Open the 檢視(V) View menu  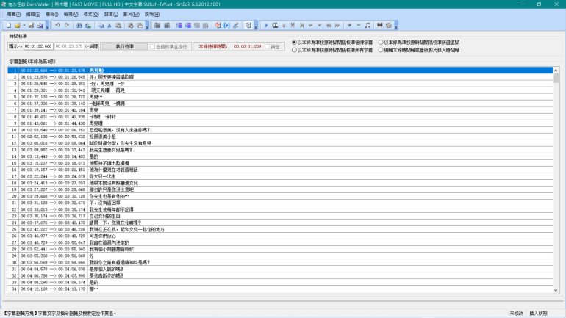coord(71,15)
